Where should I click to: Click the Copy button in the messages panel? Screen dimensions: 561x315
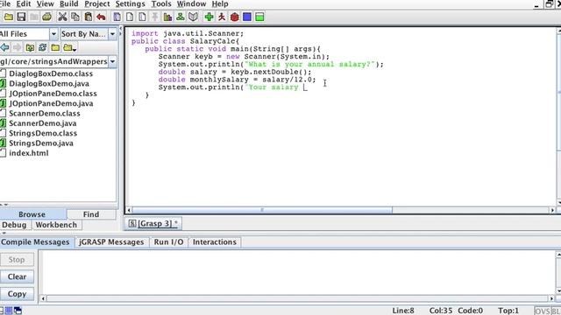(17, 294)
